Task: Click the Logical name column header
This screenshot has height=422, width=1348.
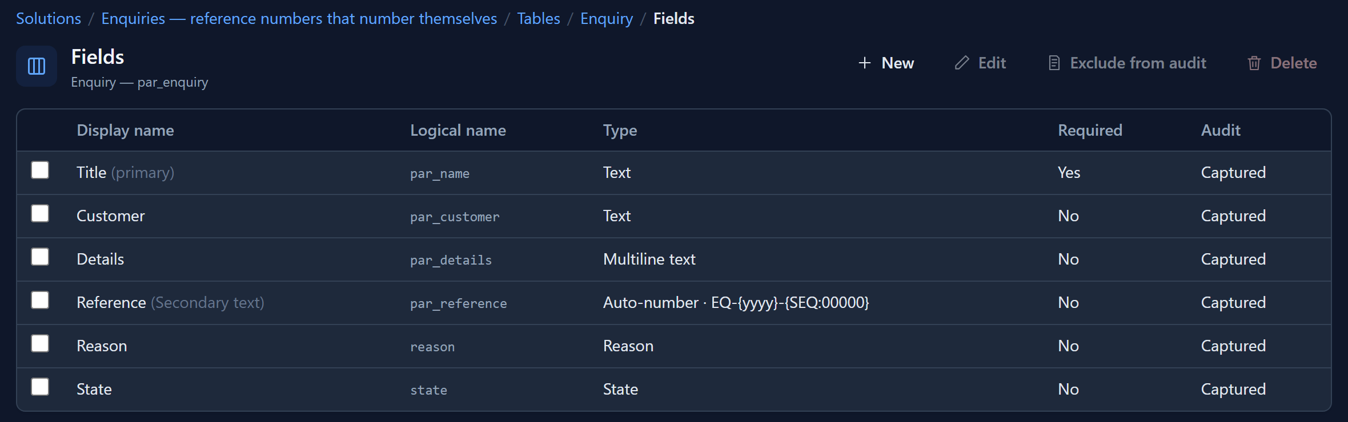Action: point(458,131)
